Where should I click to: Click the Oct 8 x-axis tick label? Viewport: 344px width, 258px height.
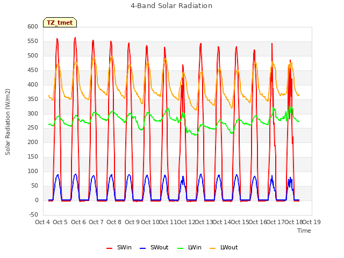tap(114, 222)
